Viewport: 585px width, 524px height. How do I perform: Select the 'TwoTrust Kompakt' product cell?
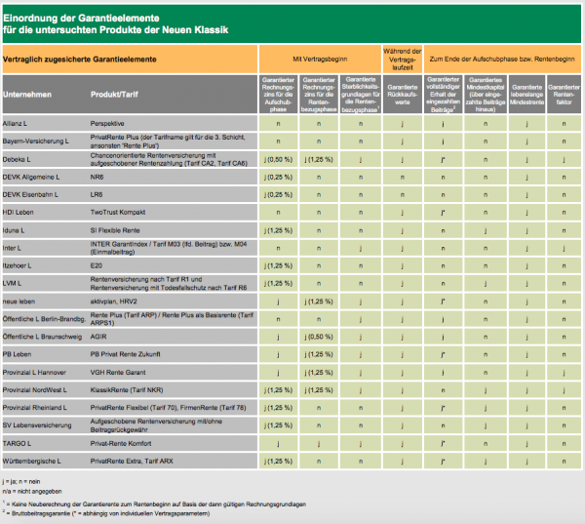[118, 212]
